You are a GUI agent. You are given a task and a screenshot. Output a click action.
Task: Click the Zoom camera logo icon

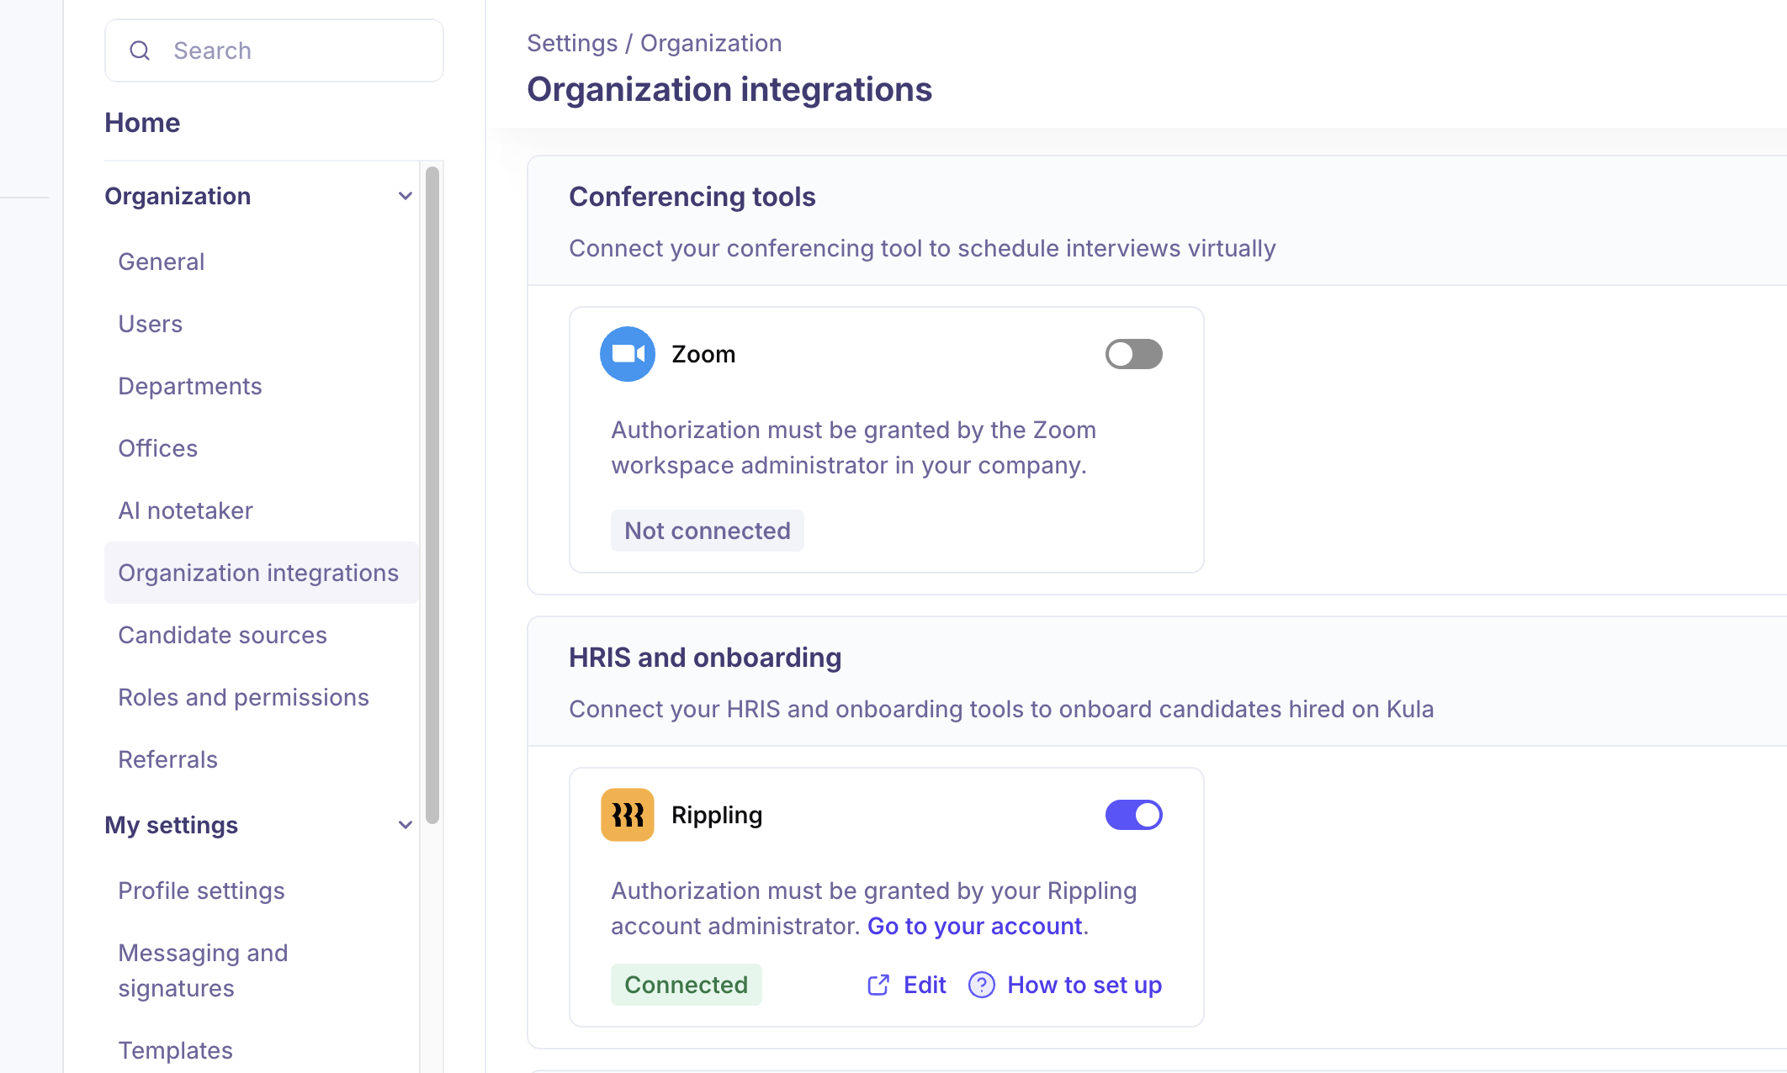pyautogui.click(x=627, y=354)
